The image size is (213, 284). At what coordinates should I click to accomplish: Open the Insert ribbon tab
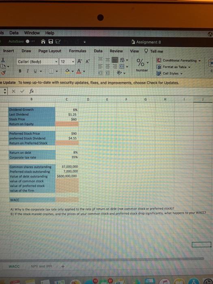9,51
